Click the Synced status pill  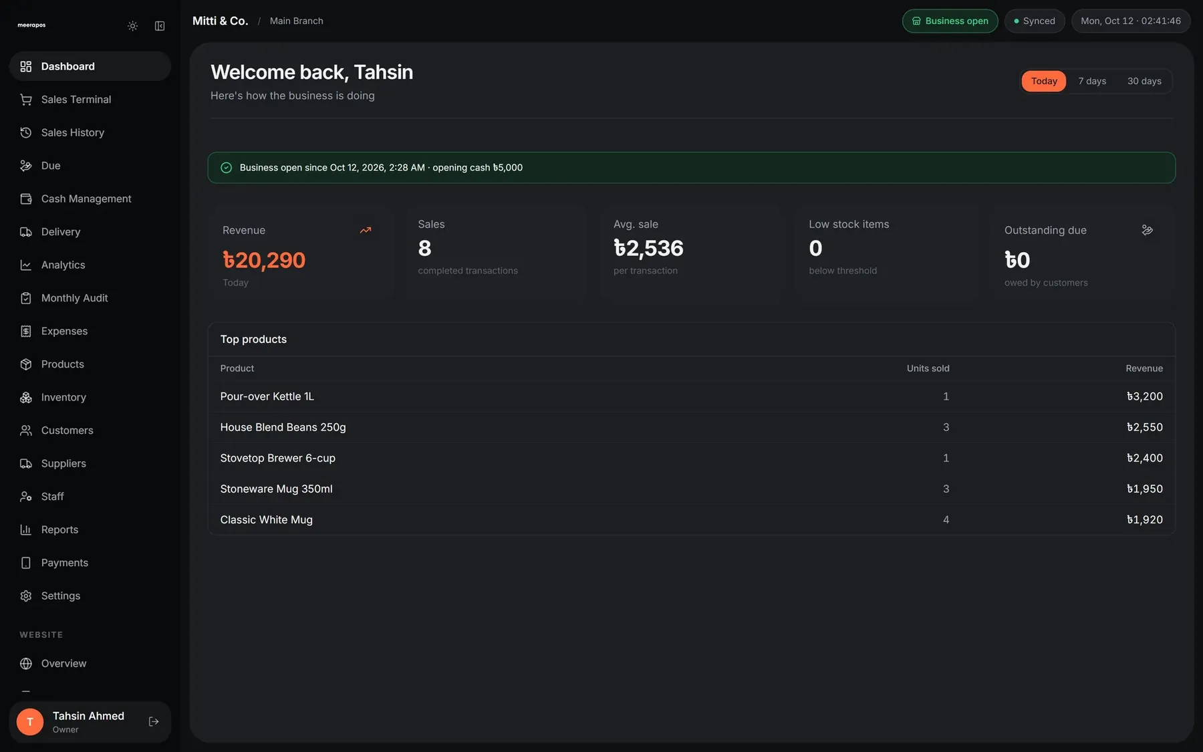coord(1034,21)
